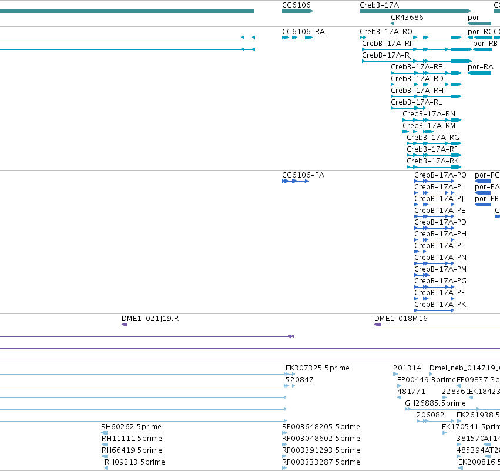Screen dimensions: 500x471
Task: Open EST RP003391293.5prime
Action: (x=321, y=450)
